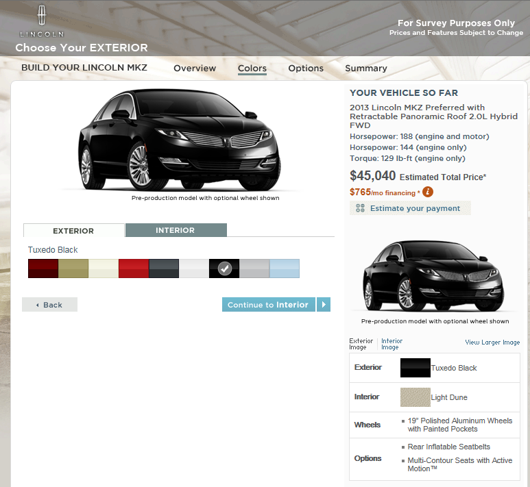Click the arrow beside Continue to Interior
The width and height of the screenshot is (530, 487).
click(x=324, y=304)
